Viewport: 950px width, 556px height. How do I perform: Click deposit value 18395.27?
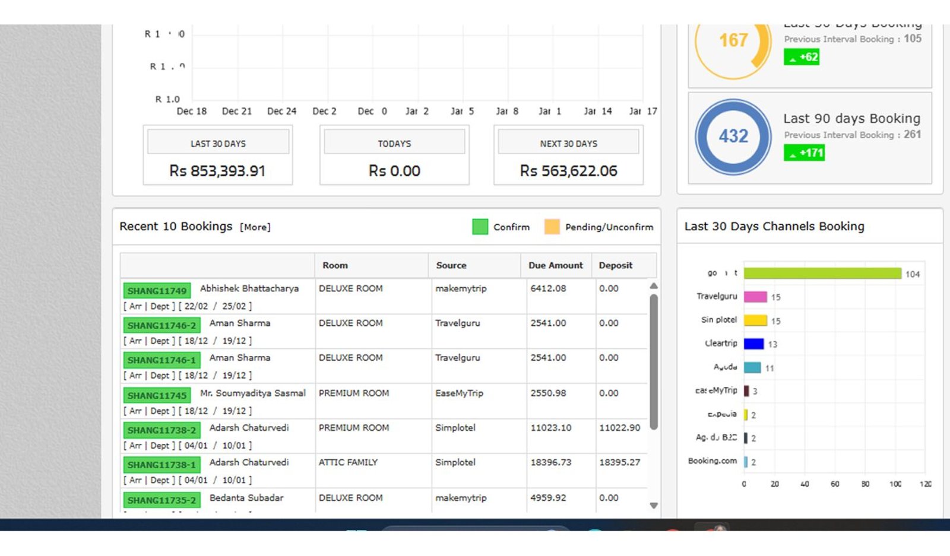[x=619, y=462]
